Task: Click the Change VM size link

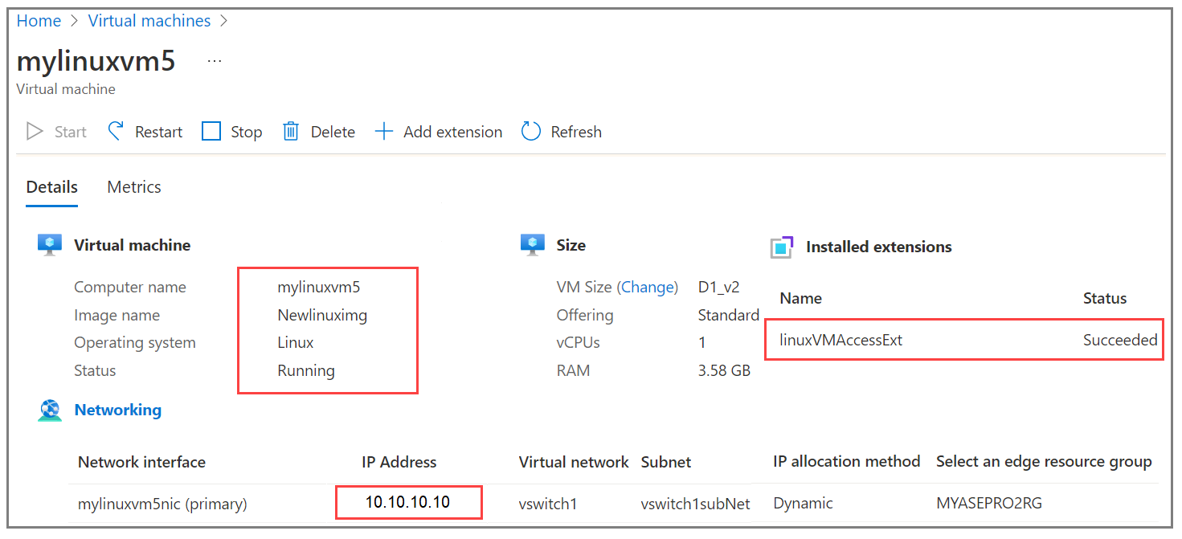Action: 648,288
